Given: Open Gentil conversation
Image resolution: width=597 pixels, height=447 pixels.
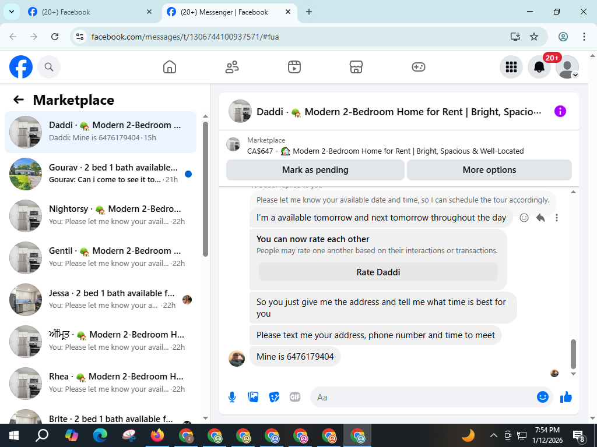Looking at the screenshot, I should click(100, 257).
